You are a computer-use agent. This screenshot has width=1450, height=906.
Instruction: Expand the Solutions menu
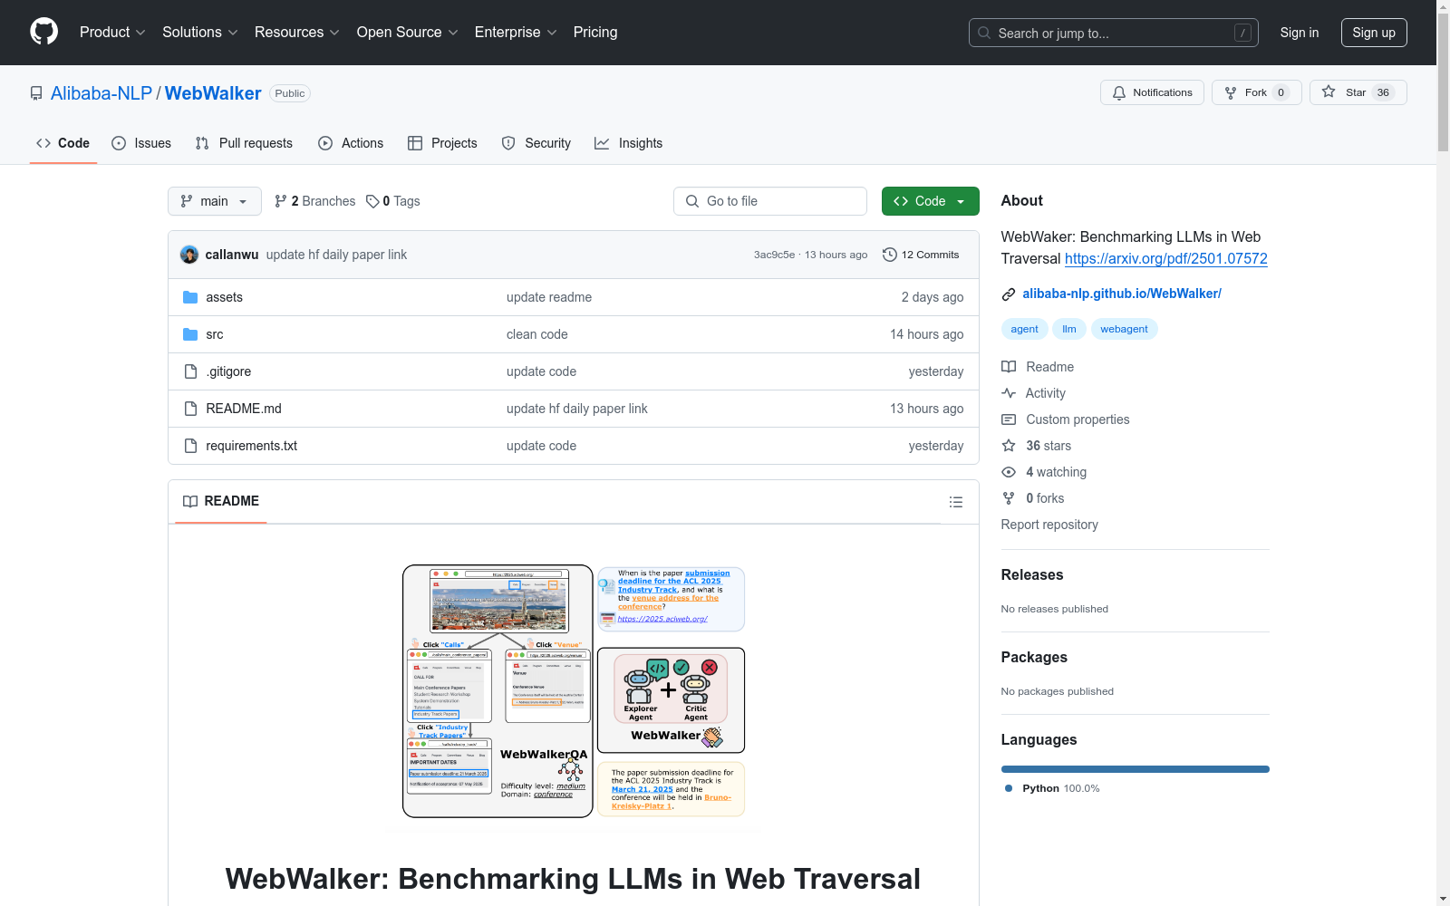click(x=200, y=32)
